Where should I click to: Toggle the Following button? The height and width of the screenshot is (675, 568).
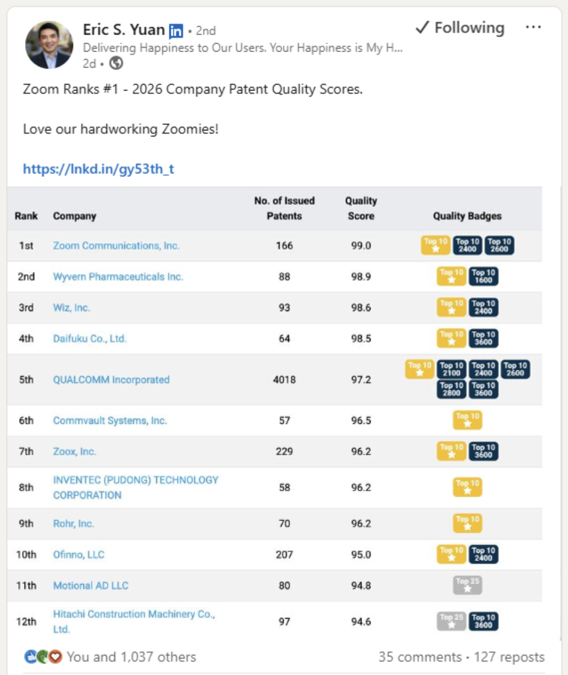[460, 28]
